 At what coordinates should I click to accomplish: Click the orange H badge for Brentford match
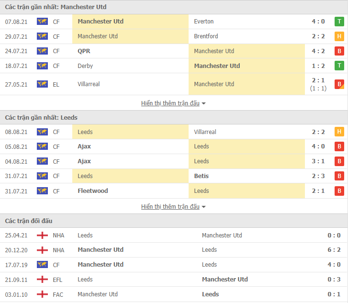tap(339, 36)
